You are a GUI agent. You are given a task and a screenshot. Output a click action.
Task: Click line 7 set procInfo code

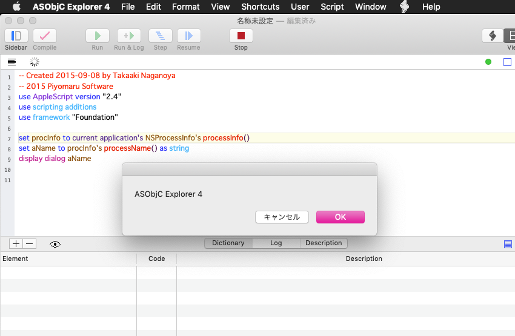coord(134,138)
